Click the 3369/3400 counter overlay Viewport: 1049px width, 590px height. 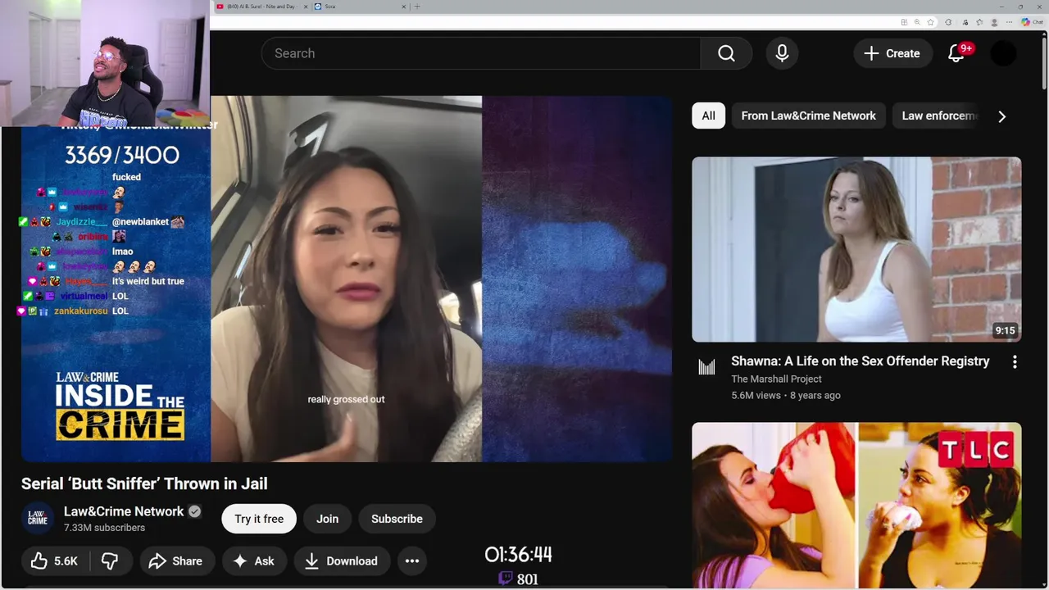point(121,155)
